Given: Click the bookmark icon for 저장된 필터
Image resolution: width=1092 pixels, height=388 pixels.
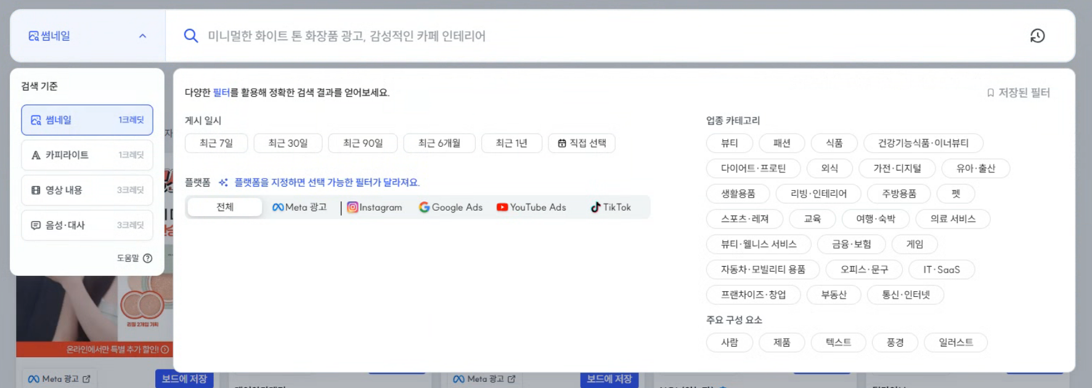Looking at the screenshot, I should point(991,93).
